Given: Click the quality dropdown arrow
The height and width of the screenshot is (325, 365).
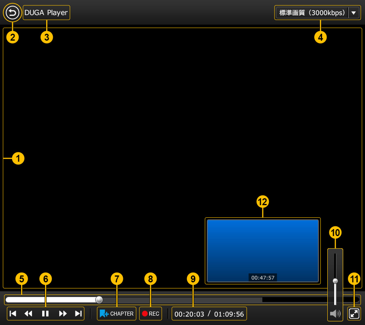Looking at the screenshot, I should tap(354, 13).
